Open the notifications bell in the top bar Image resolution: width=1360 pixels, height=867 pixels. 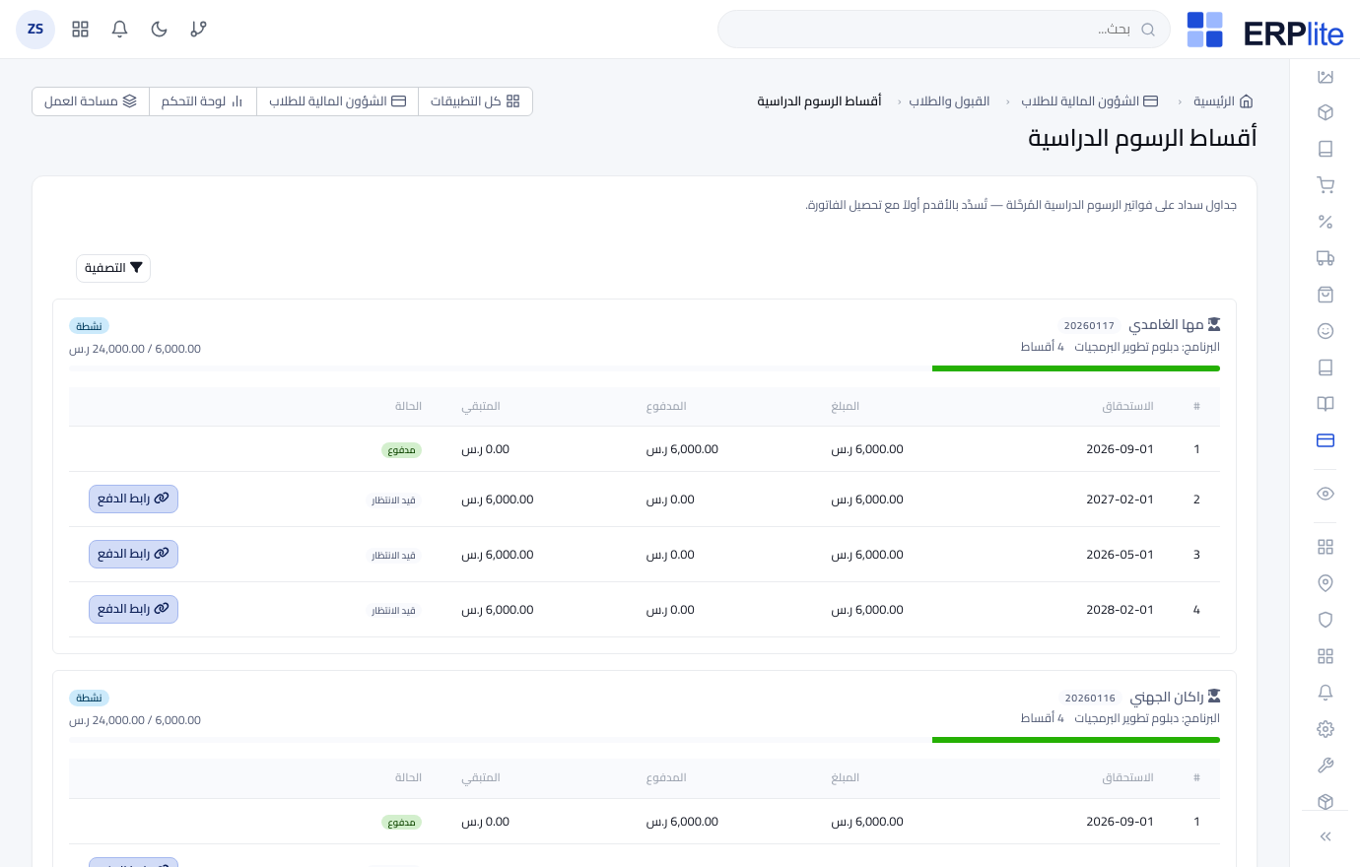coord(119,30)
